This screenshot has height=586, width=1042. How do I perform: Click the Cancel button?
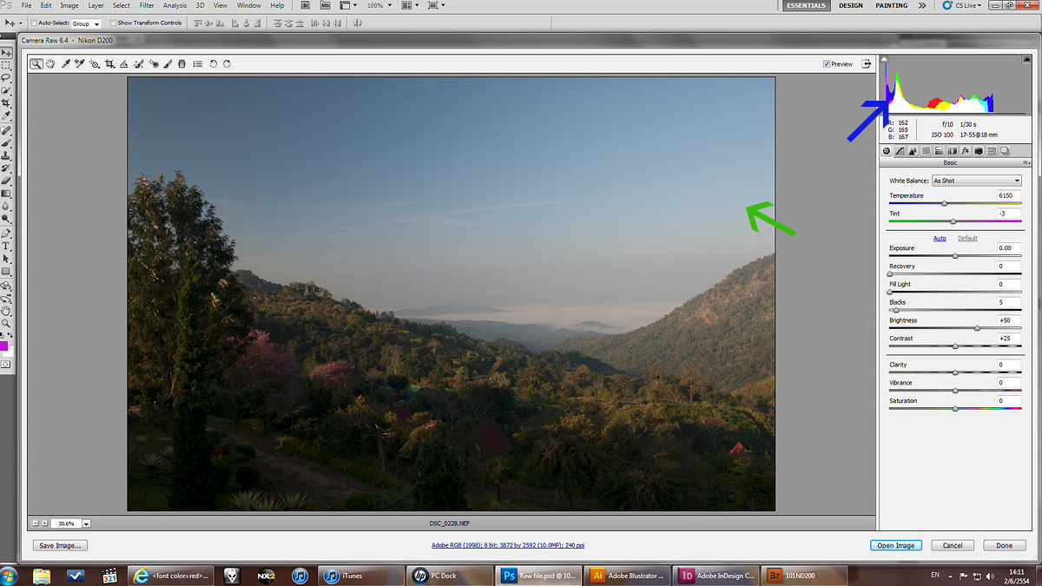(x=953, y=545)
